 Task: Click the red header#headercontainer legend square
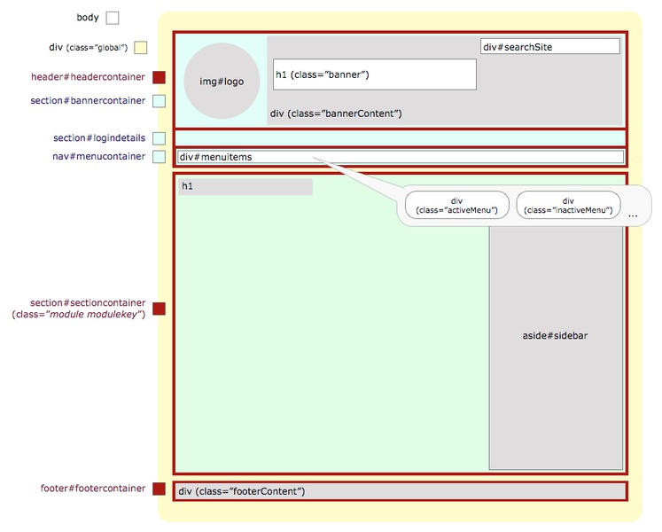click(x=159, y=78)
